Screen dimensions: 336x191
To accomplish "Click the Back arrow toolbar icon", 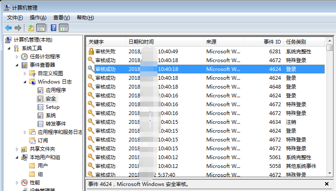I will pyautogui.click(x=8, y=28).
